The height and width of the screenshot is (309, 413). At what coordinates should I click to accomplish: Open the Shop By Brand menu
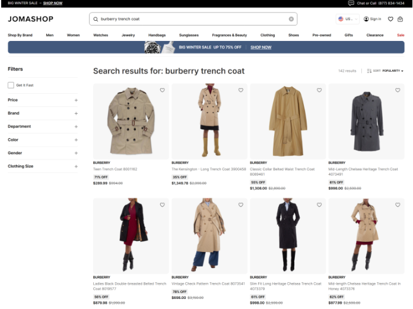(20, 35)
